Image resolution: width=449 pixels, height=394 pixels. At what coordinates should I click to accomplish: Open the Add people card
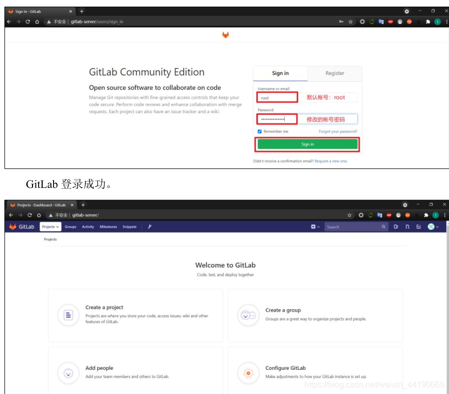(x=135, y=371)
